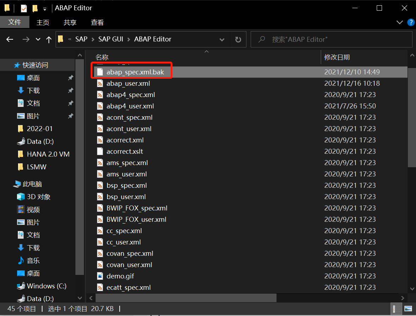Click the refresh icon beside address bar
The width and height of the screenshot is (416, 316).
pos(237,39)
